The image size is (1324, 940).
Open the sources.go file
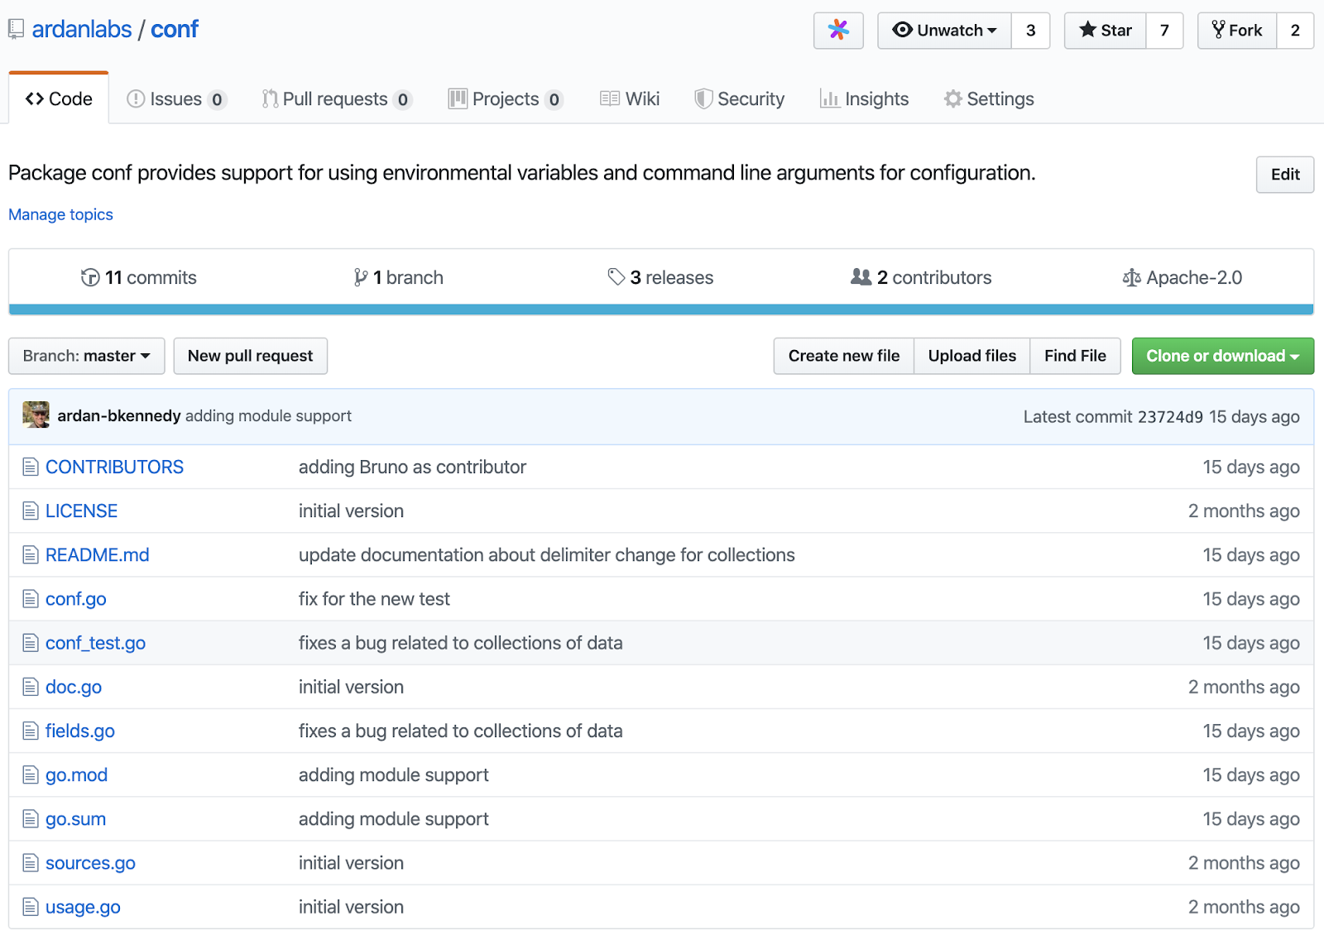pyautogui.click(x=90, y=862)
